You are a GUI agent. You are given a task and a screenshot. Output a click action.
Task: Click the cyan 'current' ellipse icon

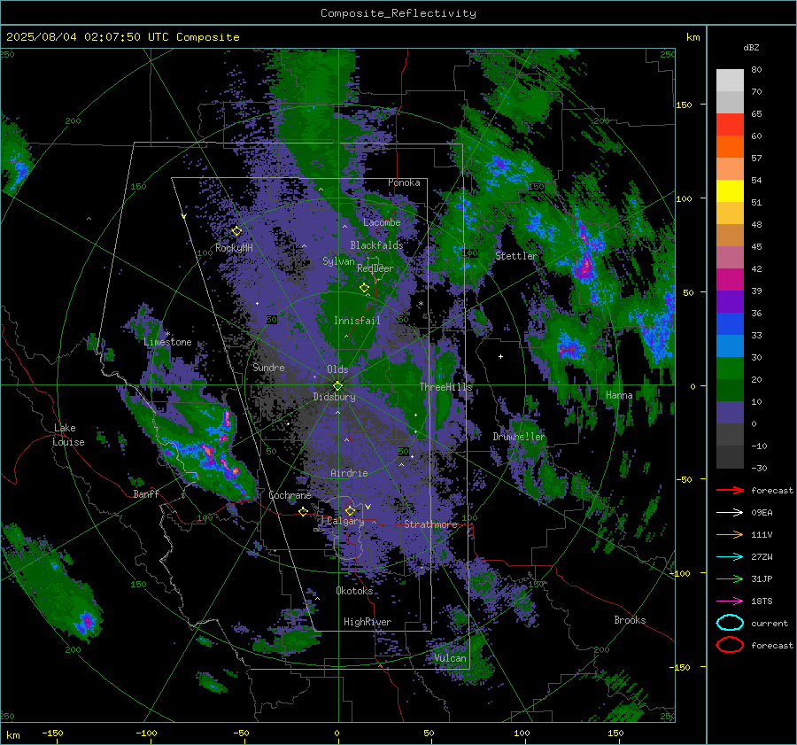(x=730, y=623)
